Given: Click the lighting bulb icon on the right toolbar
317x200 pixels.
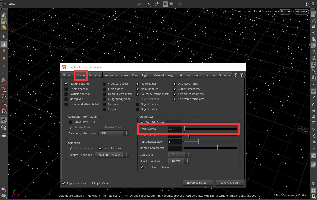Looking at the screenshot, I should pos(314,45).
